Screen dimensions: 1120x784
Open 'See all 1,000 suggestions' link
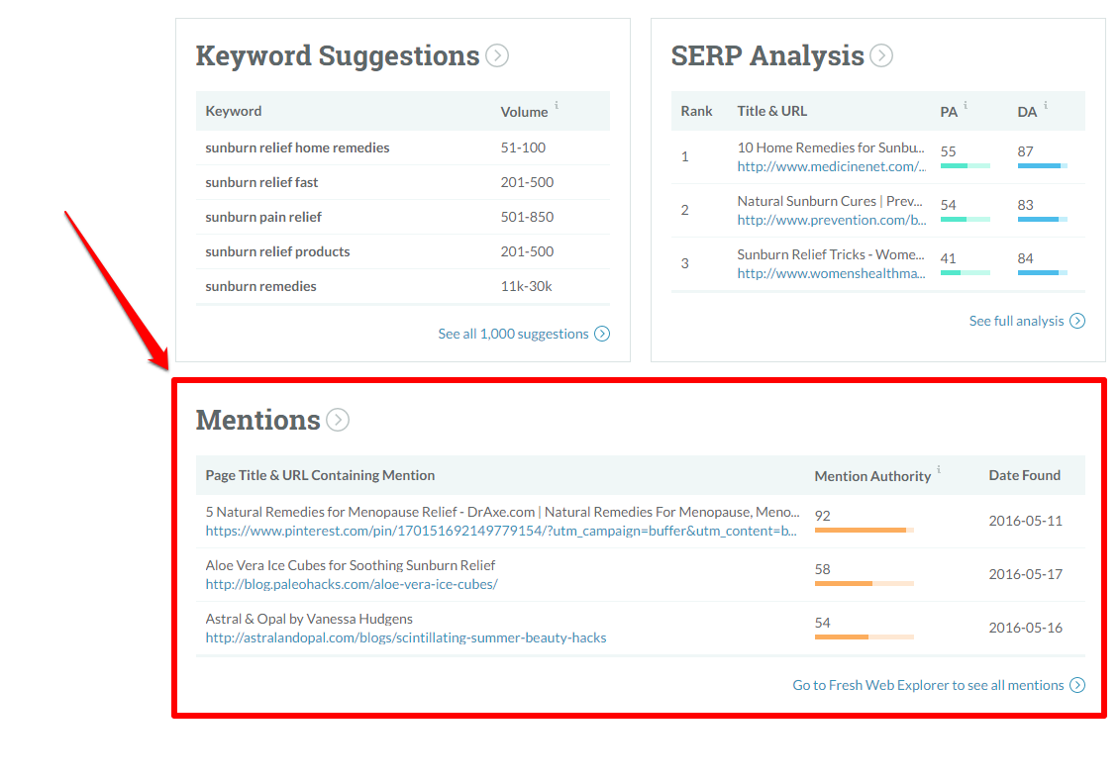coord(513,334)
